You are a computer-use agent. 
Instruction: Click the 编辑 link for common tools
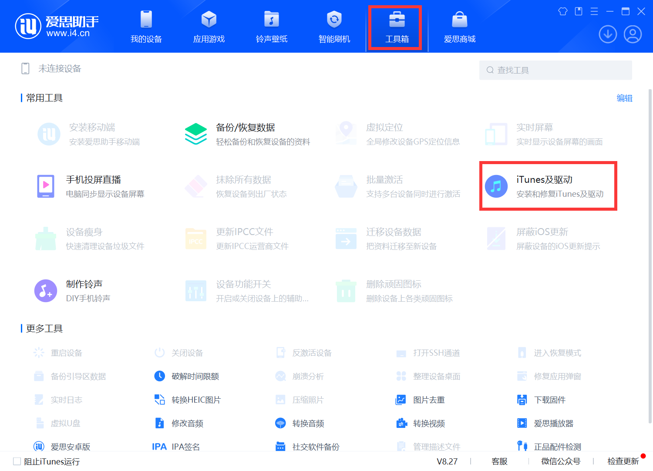tap(624, 98)
